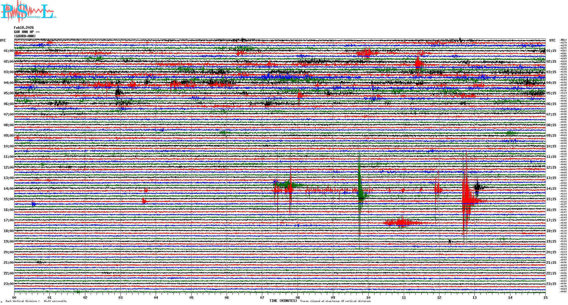Screen dimensions: 568x305
Task: Click minute 15 tick on bottom axis
Action: click(545, 298)
